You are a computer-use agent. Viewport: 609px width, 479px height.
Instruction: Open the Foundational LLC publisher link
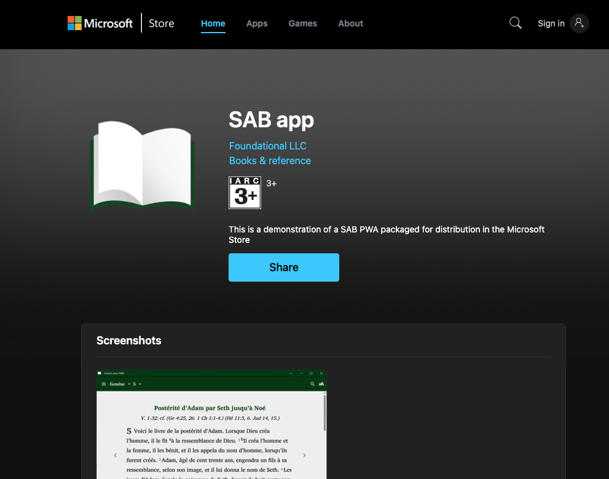coord(267,146)
